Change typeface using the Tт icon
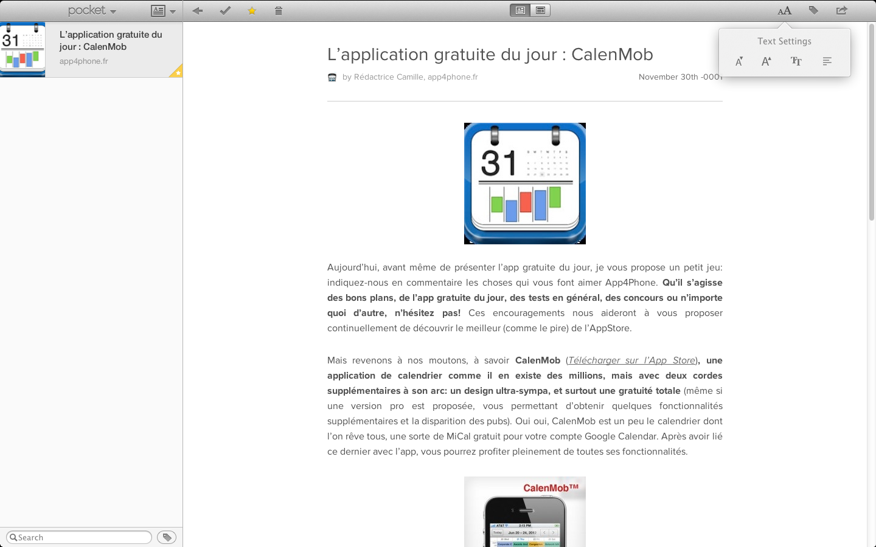The image size is (876, 547). click(796, 61)
